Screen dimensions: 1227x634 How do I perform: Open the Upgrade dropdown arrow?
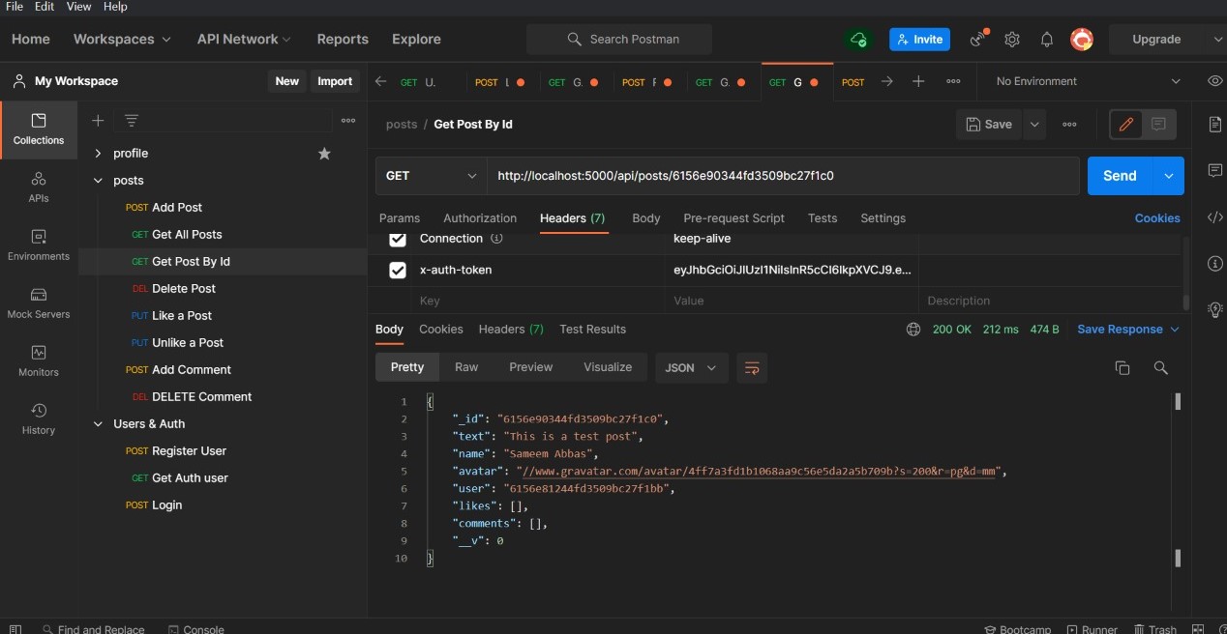pyautogui.click(x=1216, y=40)
